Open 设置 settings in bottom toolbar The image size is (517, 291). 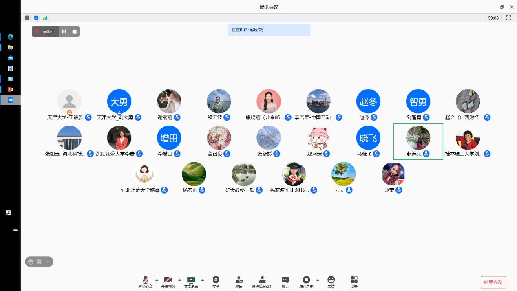(x=354, y=280)
